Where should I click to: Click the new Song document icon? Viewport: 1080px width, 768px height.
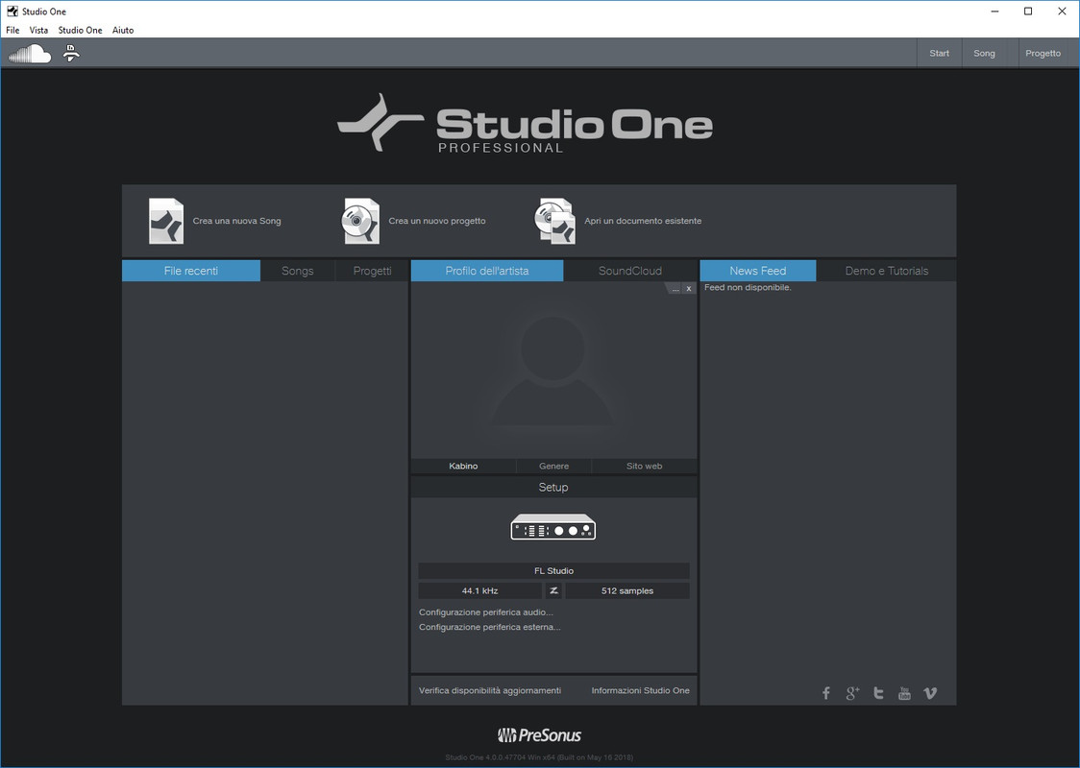[x=166, y=221]
